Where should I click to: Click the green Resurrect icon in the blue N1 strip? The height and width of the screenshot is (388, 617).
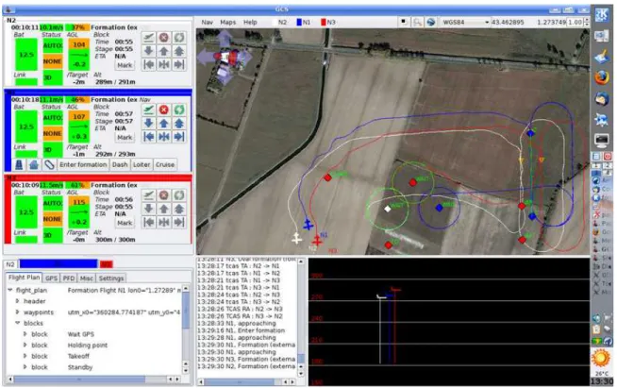(x=179, y=110)
